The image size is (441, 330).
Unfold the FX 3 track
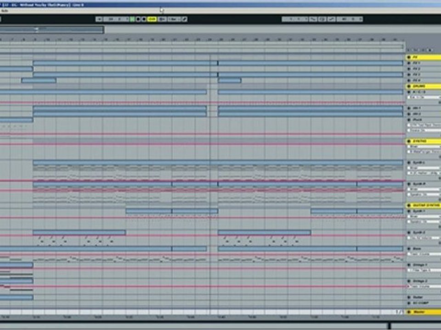point(409,75)
